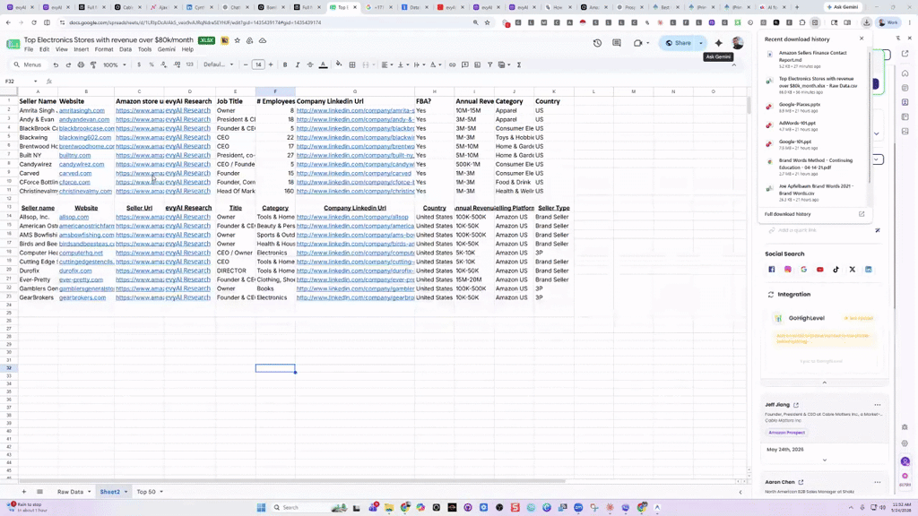Toggle bold formatting
Viewport: 918px width, 516px height.
coord(285,64)
